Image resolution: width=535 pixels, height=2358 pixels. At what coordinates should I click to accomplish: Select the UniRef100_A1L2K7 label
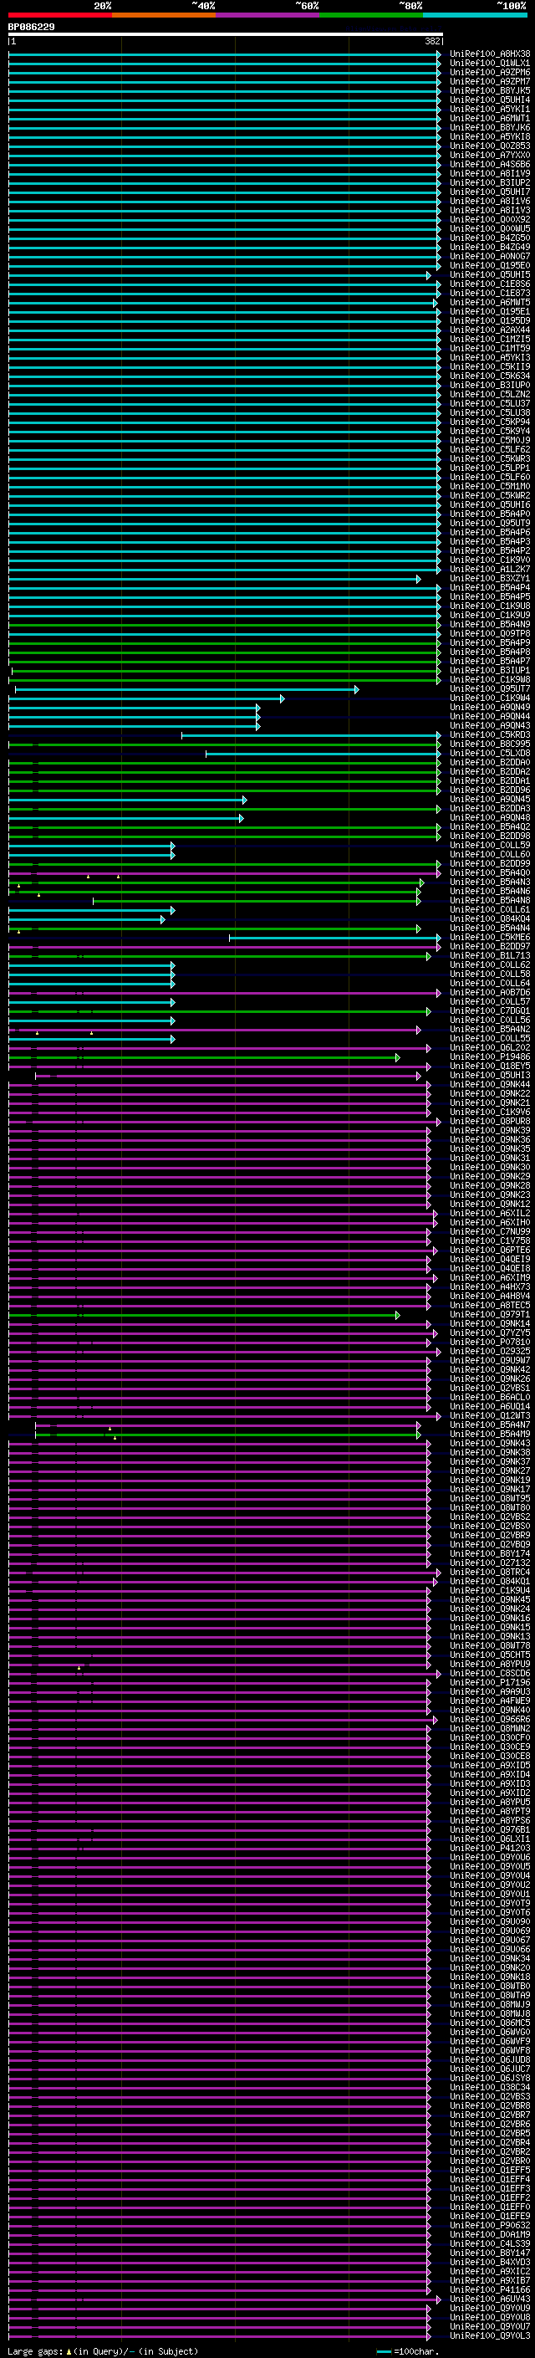[x=490, y=570]
